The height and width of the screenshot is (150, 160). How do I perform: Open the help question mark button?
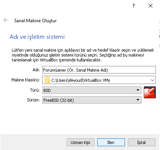pyautogui.click(x=134, y=6)
